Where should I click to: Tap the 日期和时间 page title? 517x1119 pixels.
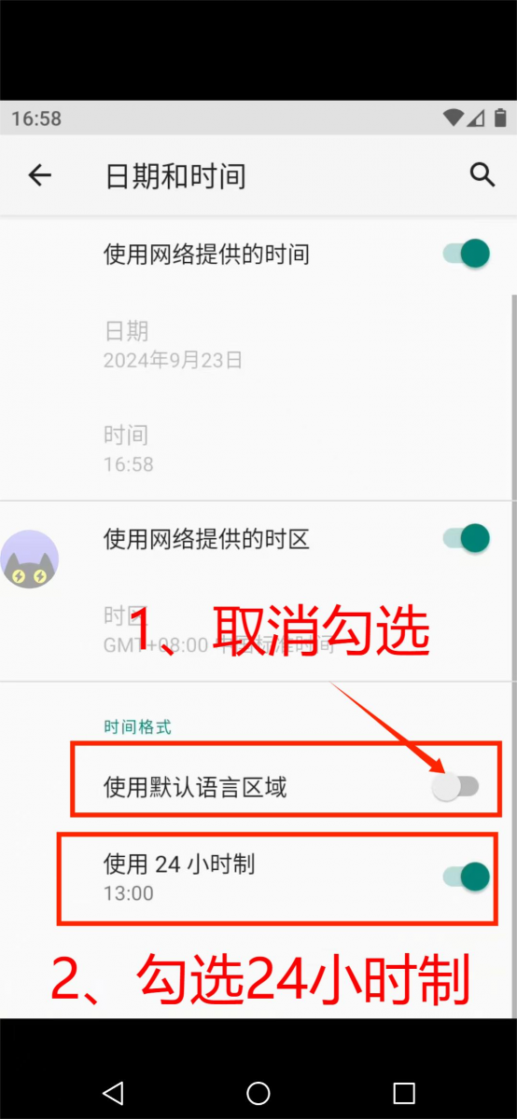(x=175, y=175)
